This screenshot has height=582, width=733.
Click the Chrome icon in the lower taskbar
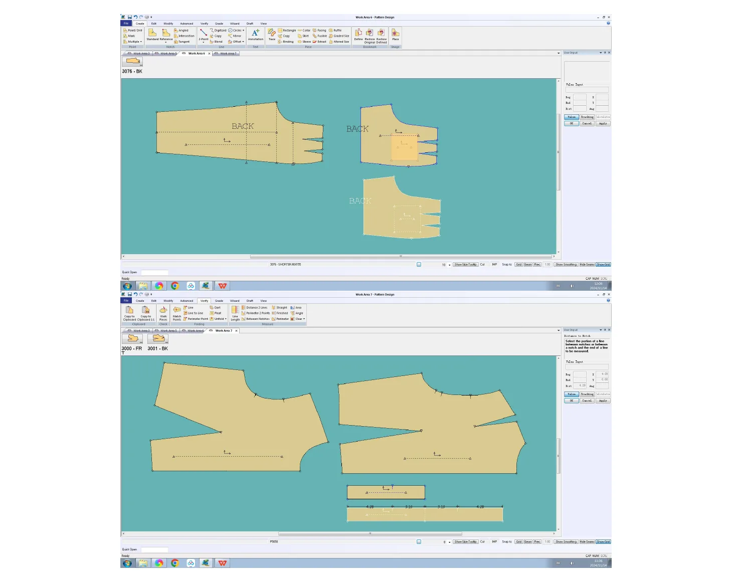click(x=175, y=563)
